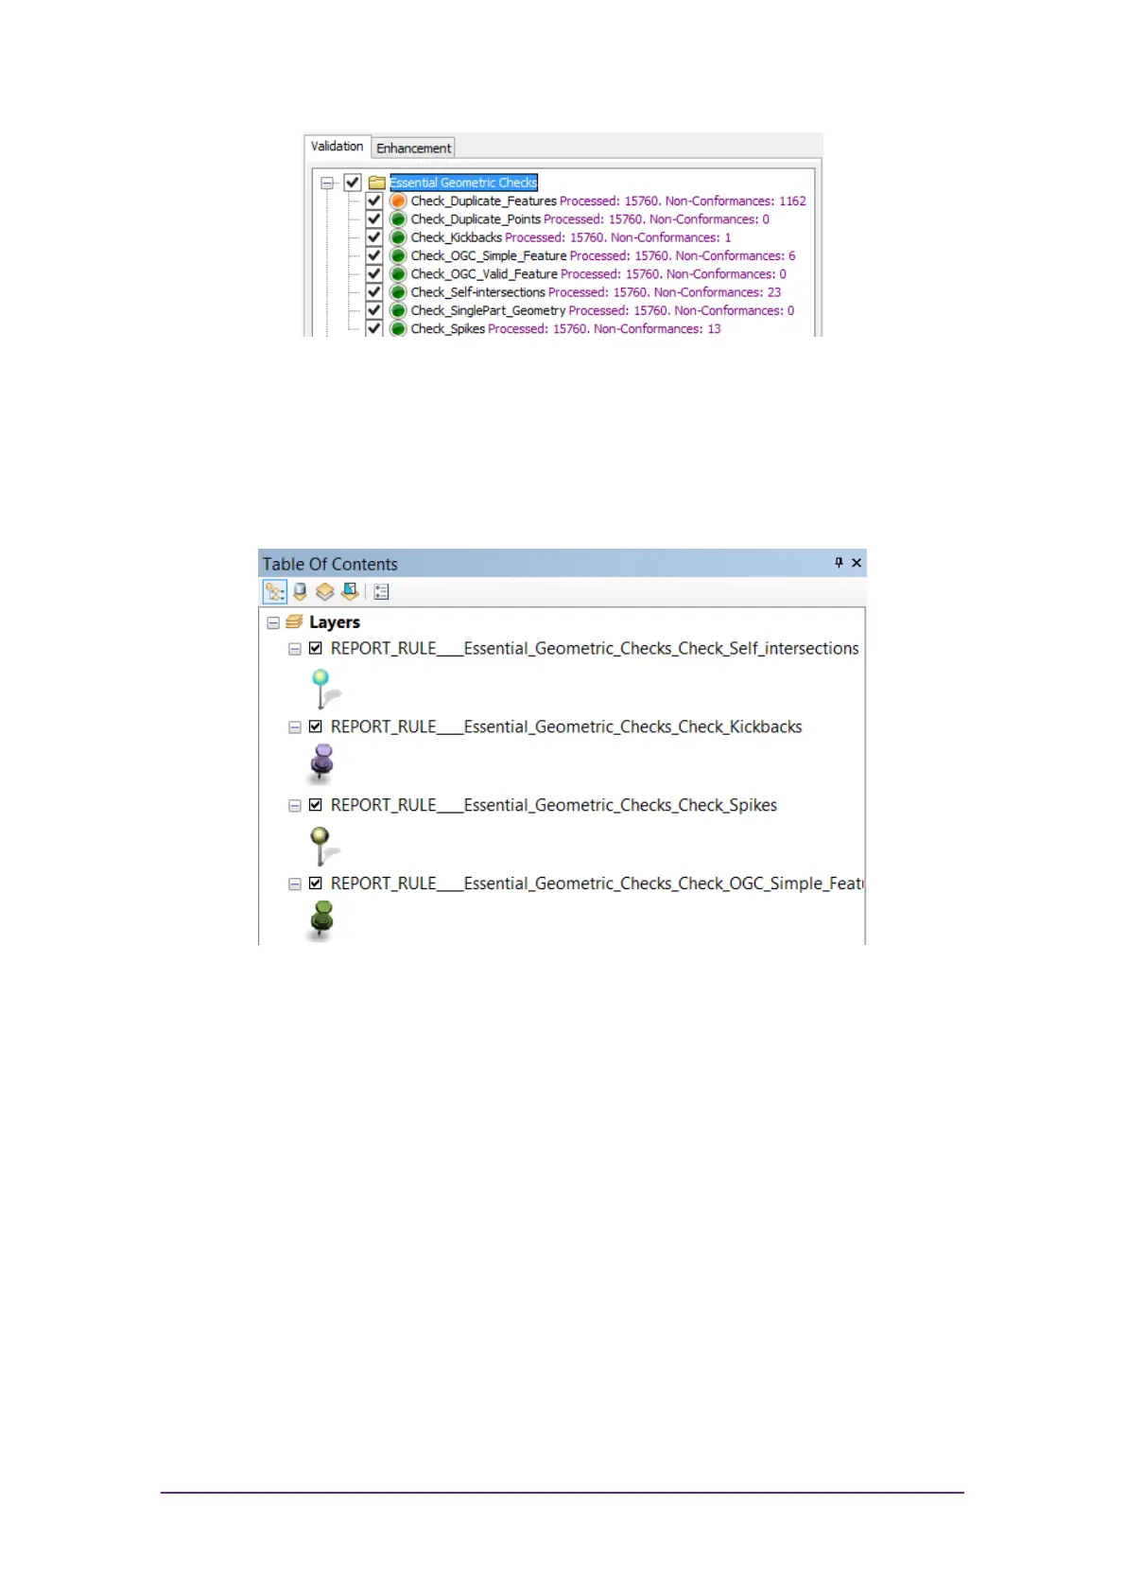Collapse the Check_Spikes report layer
The image size is (1126, 1593).
(x=295, y=806)
